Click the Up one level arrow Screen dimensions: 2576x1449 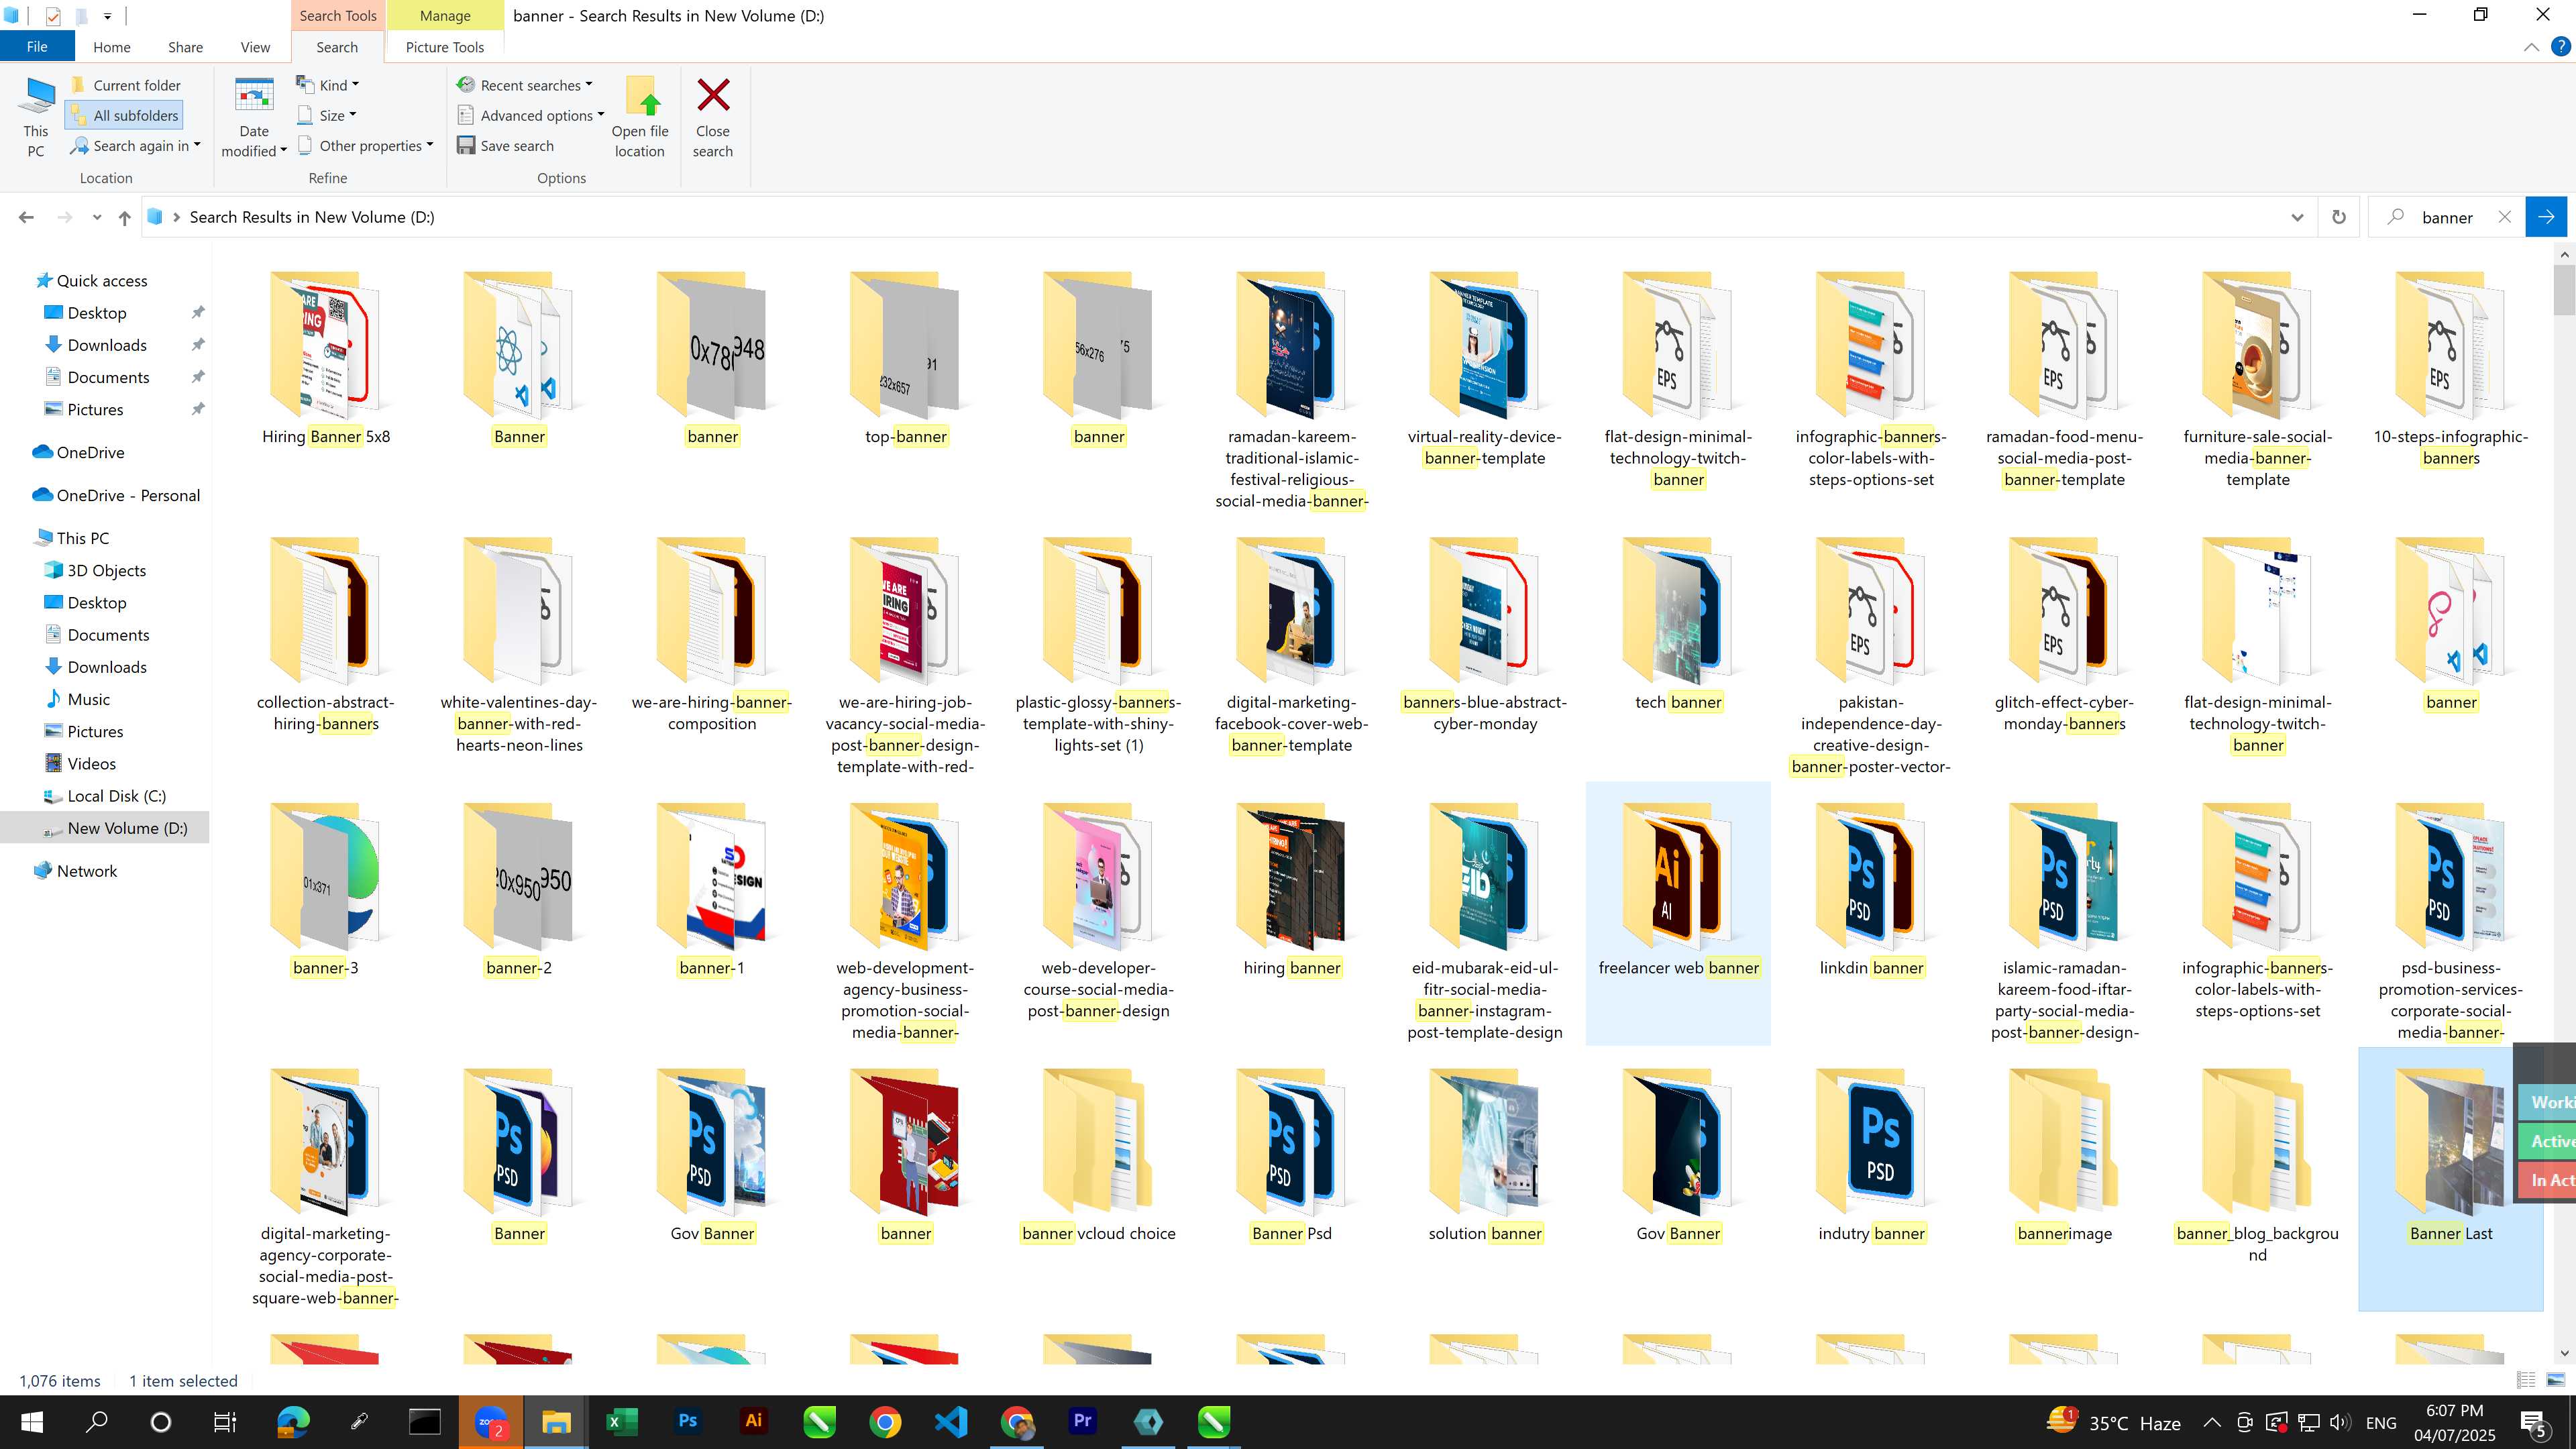(124, 217)
